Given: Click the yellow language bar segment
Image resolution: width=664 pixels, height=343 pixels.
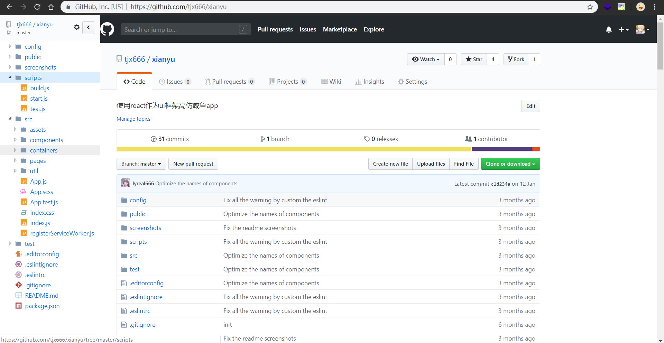Looking at the screenshot, I should click(294, 149).
